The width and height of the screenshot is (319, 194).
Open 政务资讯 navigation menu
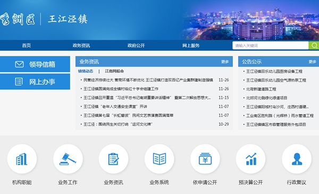[x=81, y=45]
